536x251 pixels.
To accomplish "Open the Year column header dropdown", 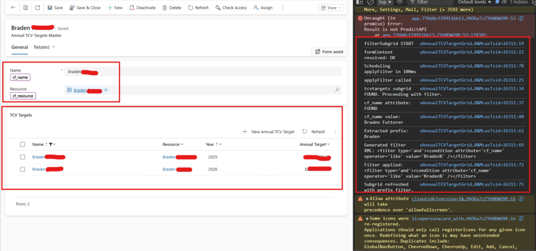I will pos(214,144).
